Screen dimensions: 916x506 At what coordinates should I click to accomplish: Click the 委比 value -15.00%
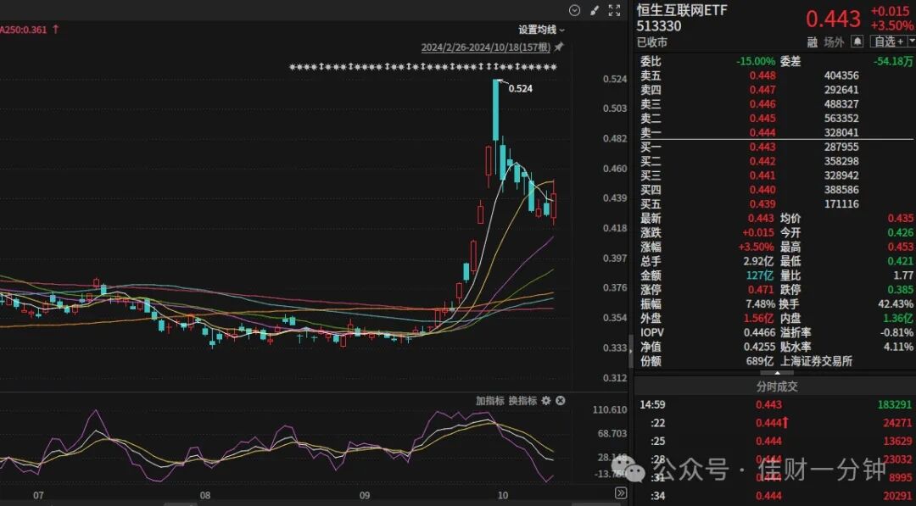click(x=756, y=61)
